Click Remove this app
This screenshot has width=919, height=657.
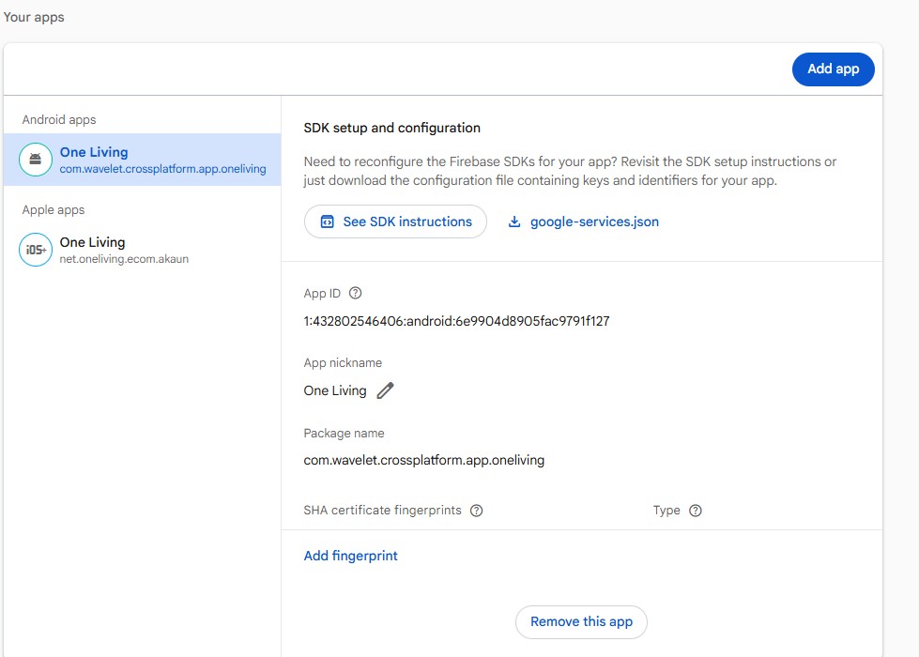click(581, 621)
